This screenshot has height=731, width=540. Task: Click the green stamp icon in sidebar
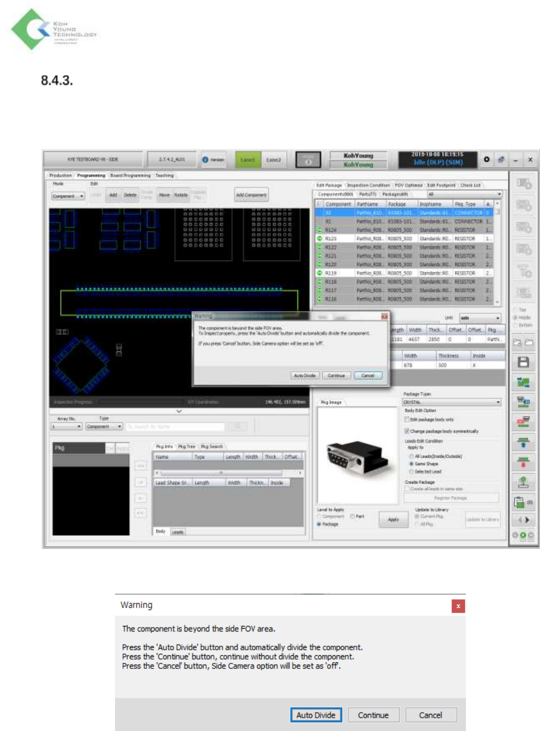[x=523, y=482]
